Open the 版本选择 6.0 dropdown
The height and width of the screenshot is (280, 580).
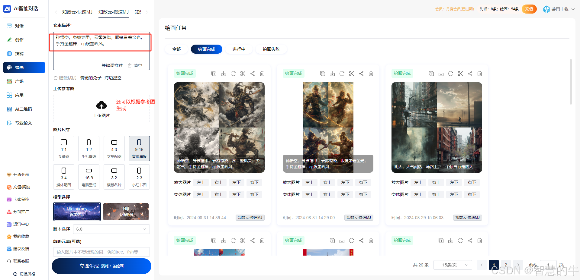[111, 229]
